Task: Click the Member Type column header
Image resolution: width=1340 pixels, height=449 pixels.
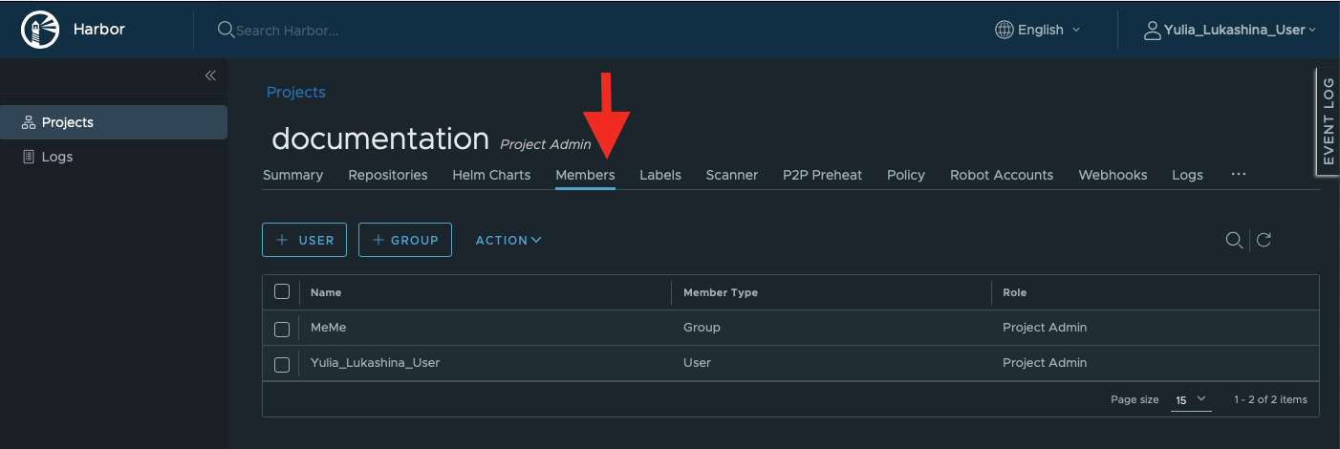Action: [x=721, y=292]
